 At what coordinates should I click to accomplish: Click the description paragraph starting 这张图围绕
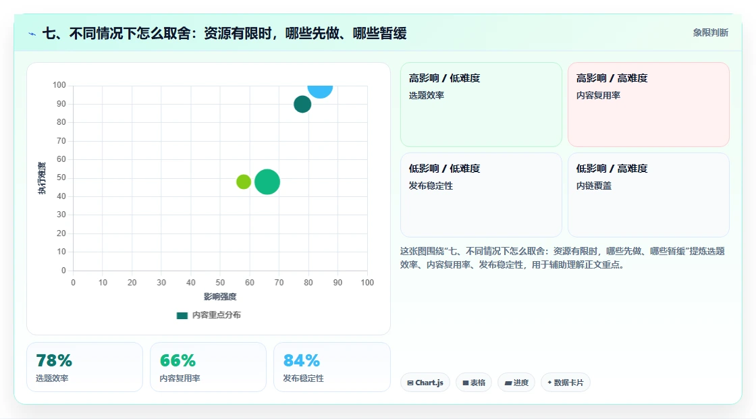click(x=562, y=258)
